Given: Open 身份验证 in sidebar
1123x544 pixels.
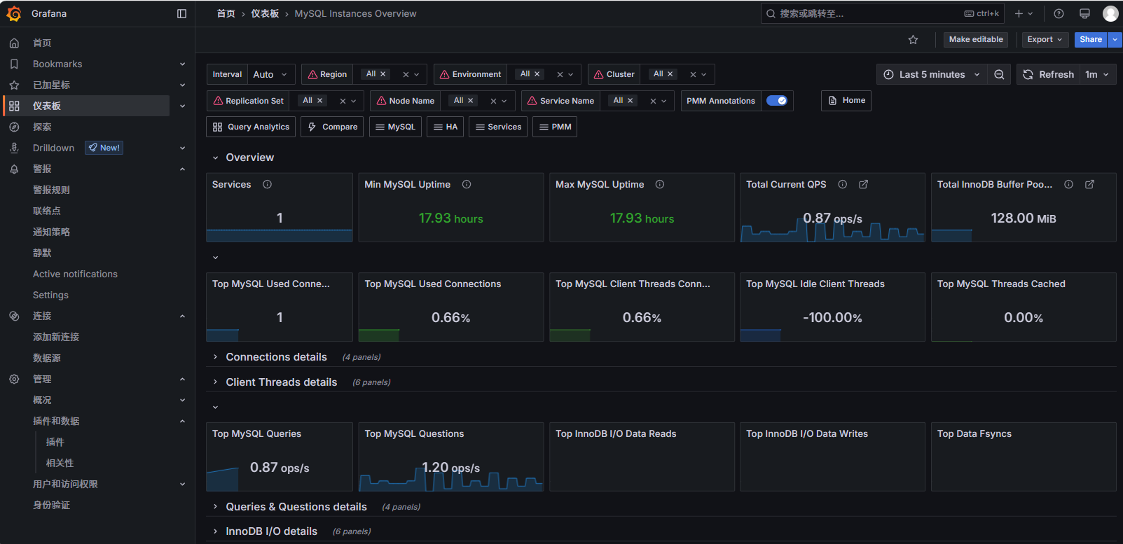Looking at the screenshot, I should point(51,505).
